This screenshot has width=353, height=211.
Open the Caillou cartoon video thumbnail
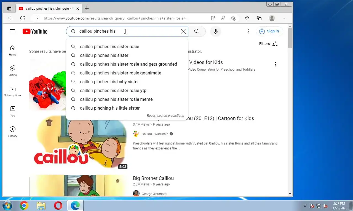[x=79, y=142]
